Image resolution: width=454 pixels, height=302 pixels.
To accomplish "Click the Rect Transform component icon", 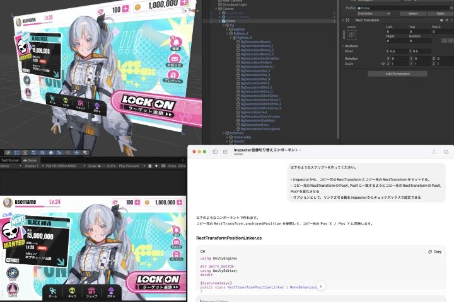I will 347,20.
